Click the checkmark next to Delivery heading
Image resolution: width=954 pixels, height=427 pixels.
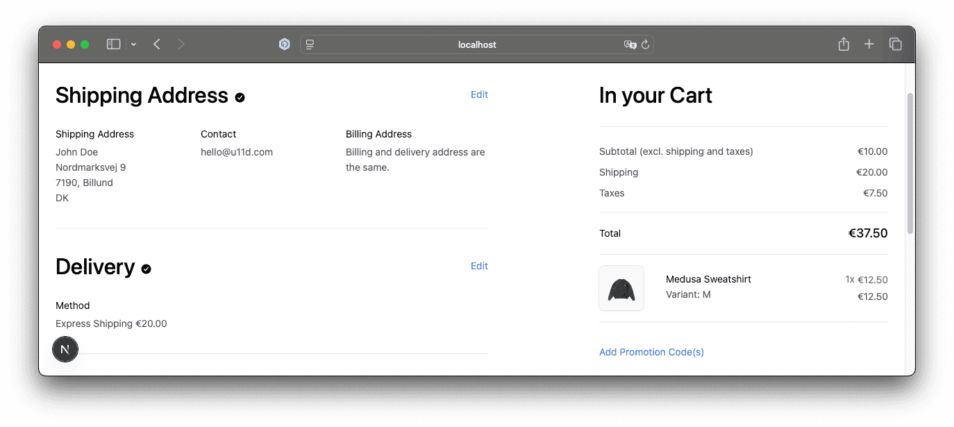(x=146, y=269)
